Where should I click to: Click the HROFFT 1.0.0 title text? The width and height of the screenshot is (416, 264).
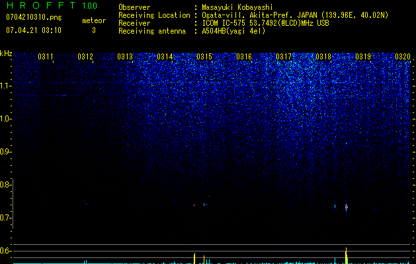(x=52, y=5)
